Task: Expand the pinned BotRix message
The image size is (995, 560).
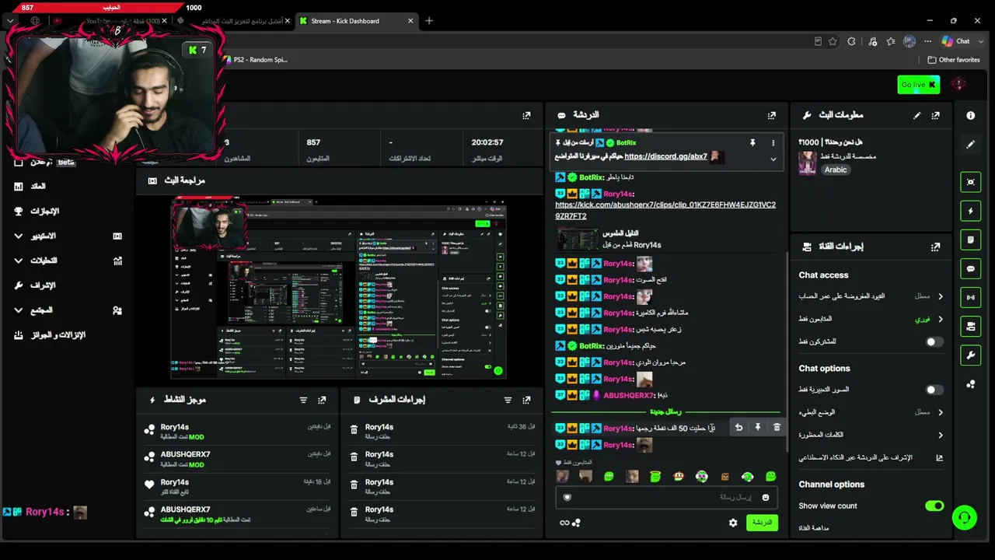Action: point(773,159)
